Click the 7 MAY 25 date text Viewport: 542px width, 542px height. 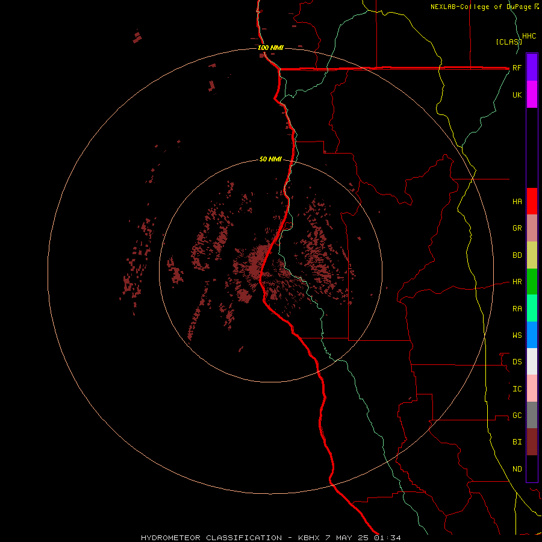[347, 538]
